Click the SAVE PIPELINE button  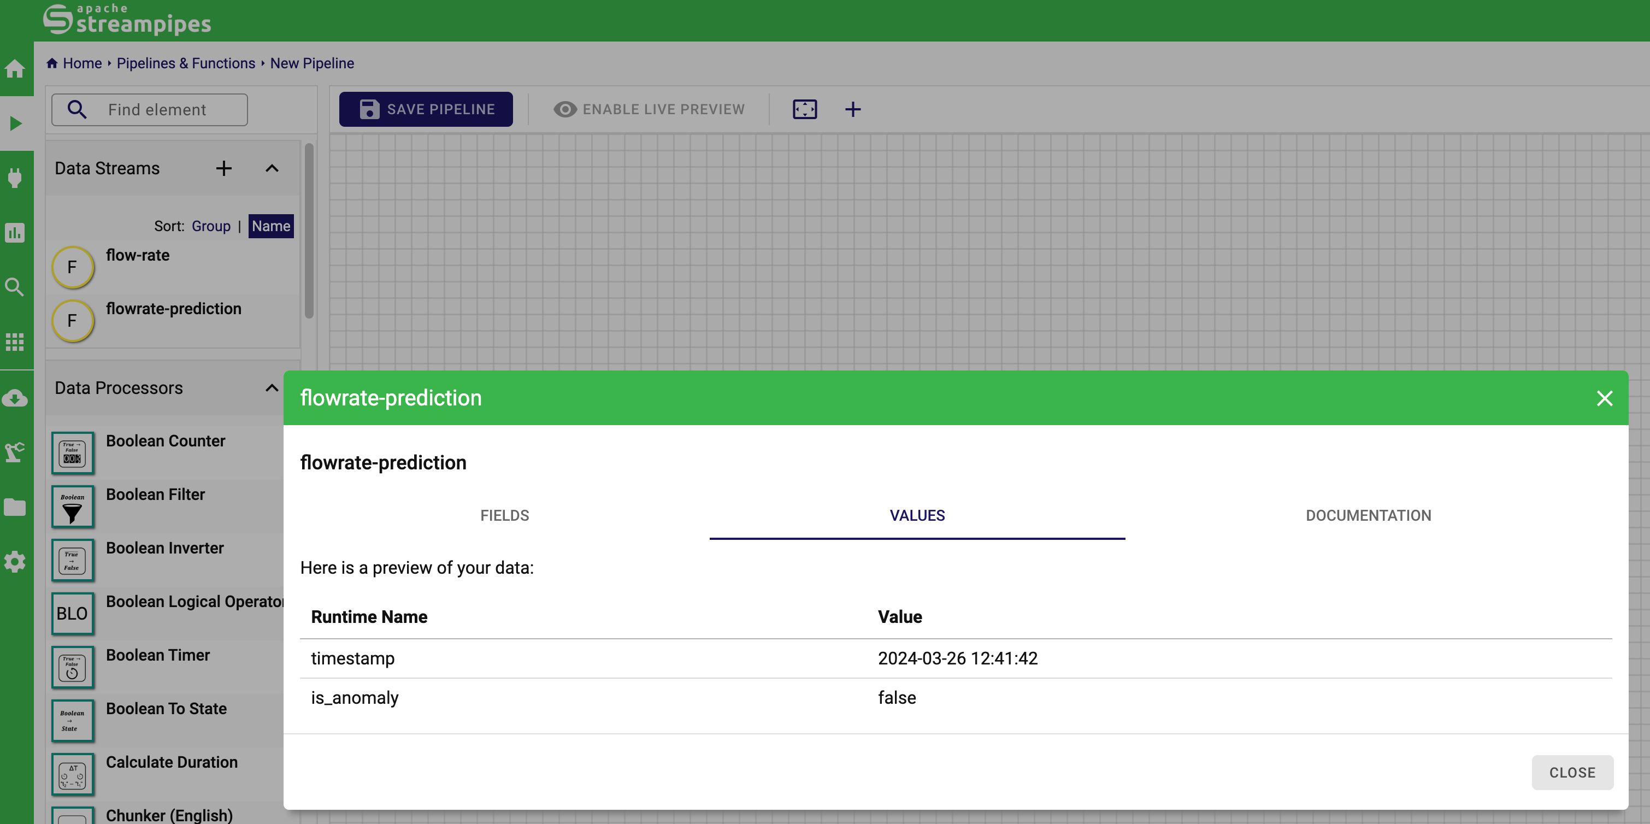pyautogui.click(x=425, y=109)
